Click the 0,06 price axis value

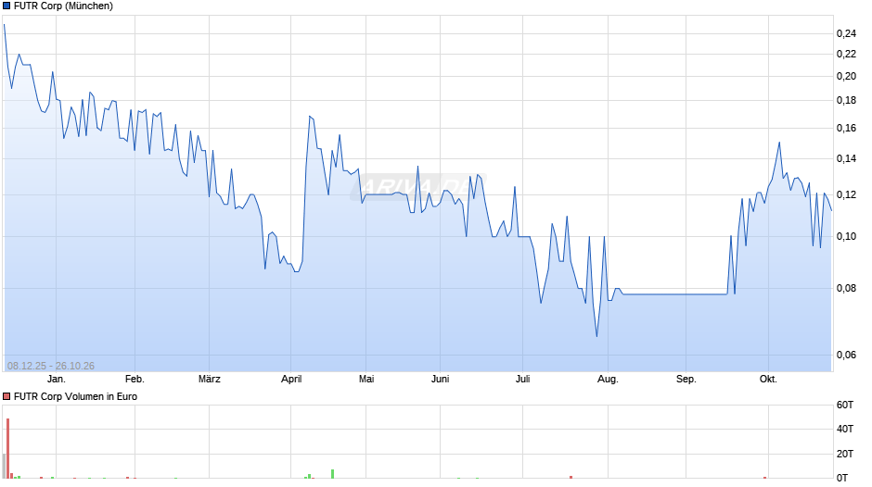click(846, 355)
